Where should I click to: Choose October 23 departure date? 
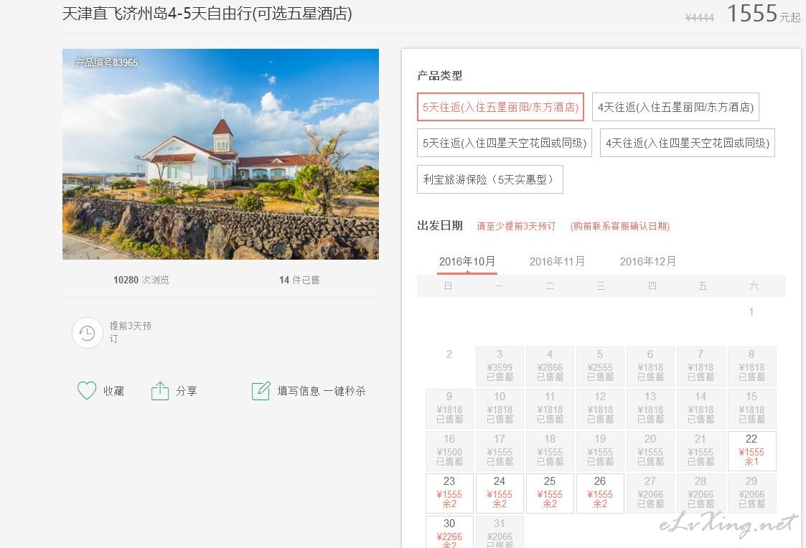tap(449, 493)
